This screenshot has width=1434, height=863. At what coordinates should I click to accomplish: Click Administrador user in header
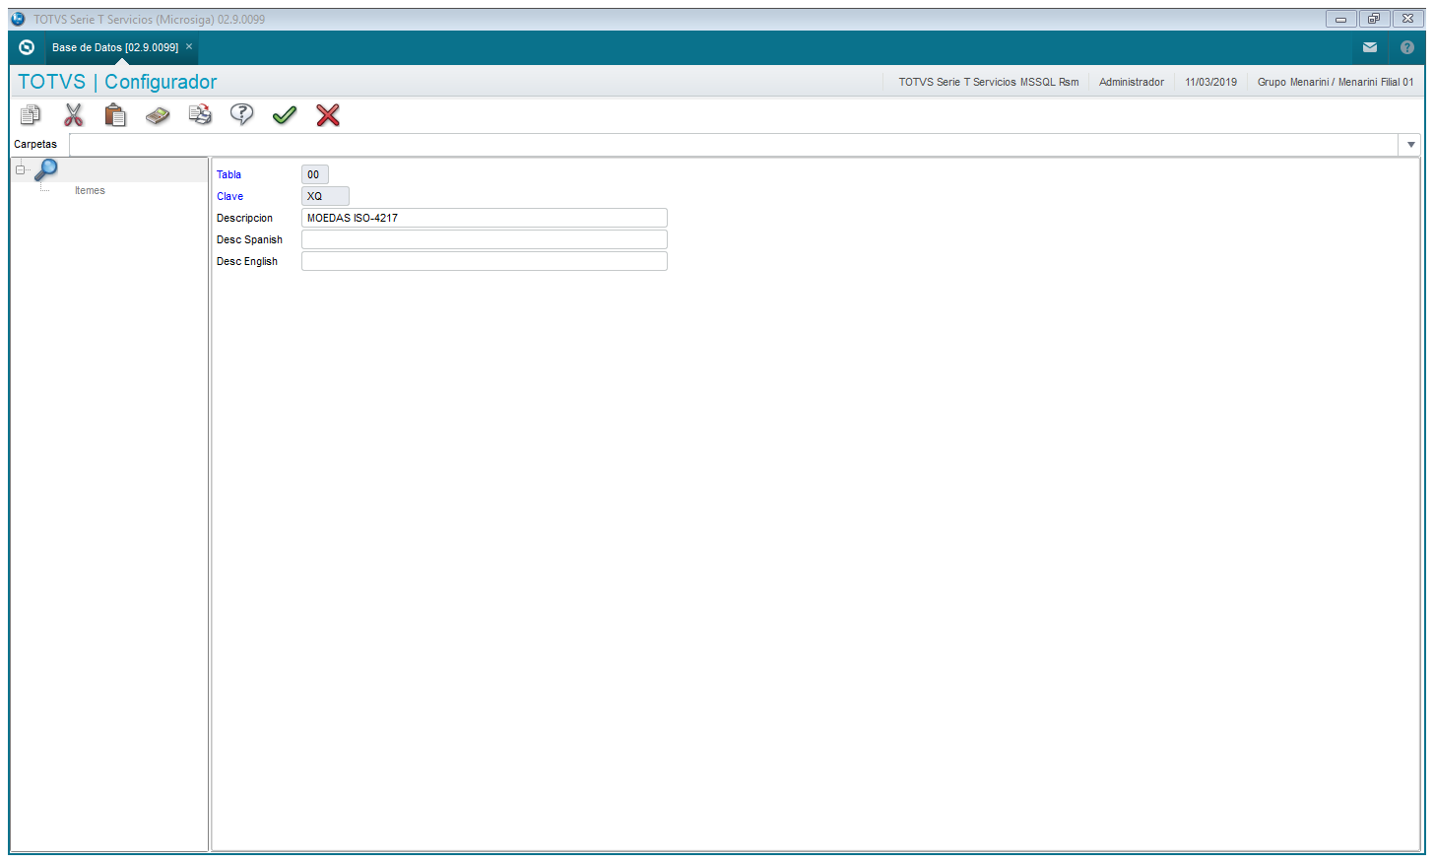tap(1132, 82)
